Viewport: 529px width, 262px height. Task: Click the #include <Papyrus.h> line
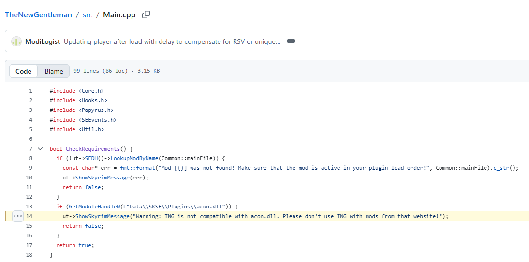[x=81, y=110]
